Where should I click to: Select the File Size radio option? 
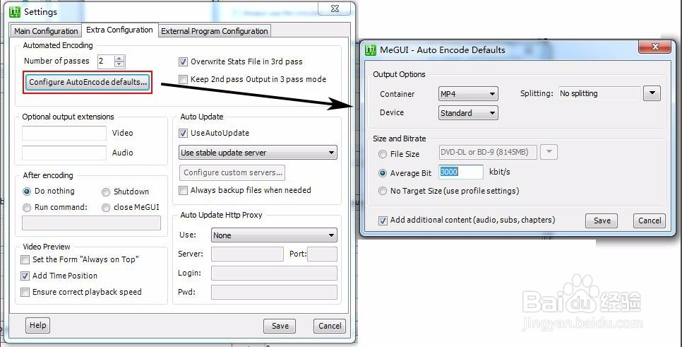pos(383,154)
